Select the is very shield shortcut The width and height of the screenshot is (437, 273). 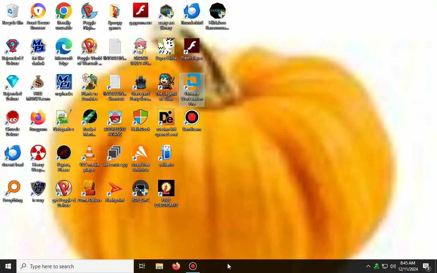click(x=38, y=192)
